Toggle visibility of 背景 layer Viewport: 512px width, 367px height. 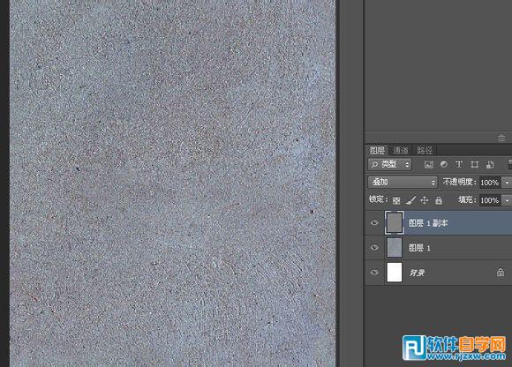[x=374, y=272]
